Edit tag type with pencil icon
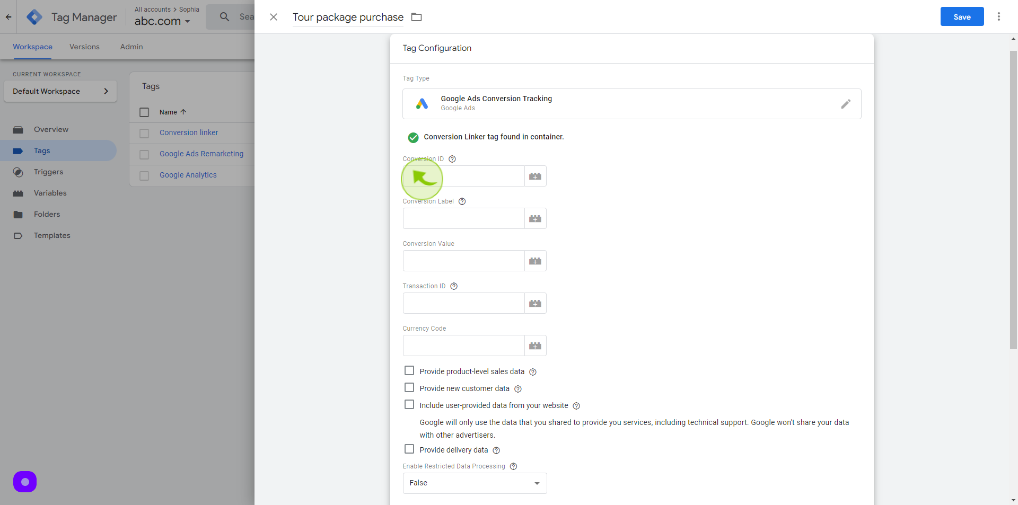The height and width of the screenshot is (505, 1018). pyautogui.click(x=846, y=104)
